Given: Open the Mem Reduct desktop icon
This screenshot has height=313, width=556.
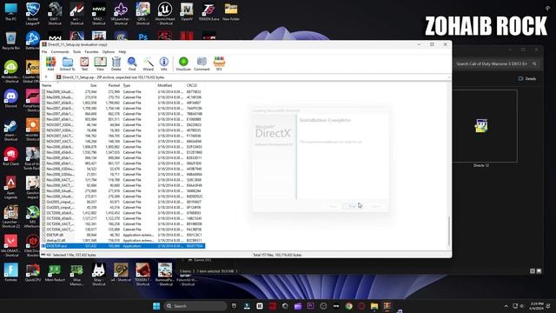Looking at the screenshot, I should [x=55, y=272].
